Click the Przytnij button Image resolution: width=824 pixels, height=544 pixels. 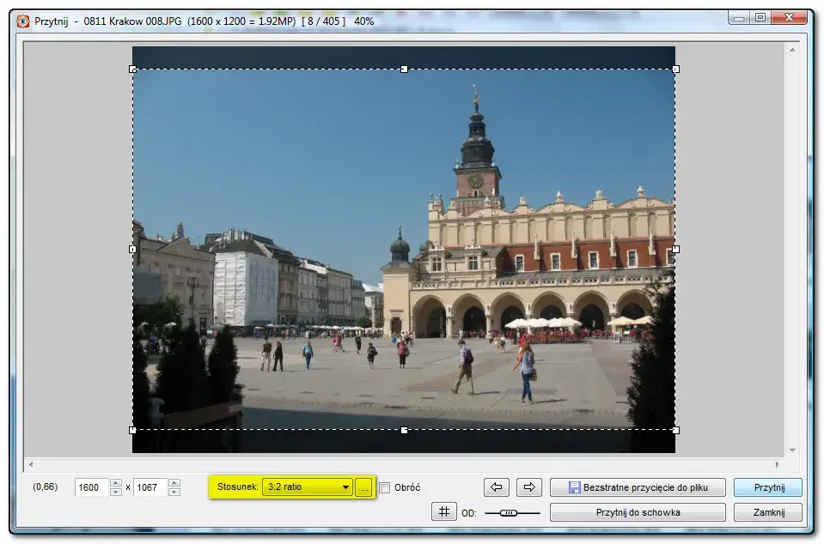tap(767, 487)
